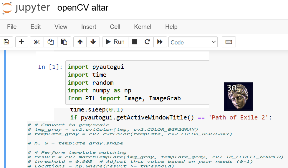Move selected cell up with the arrow

coord(80,42)
